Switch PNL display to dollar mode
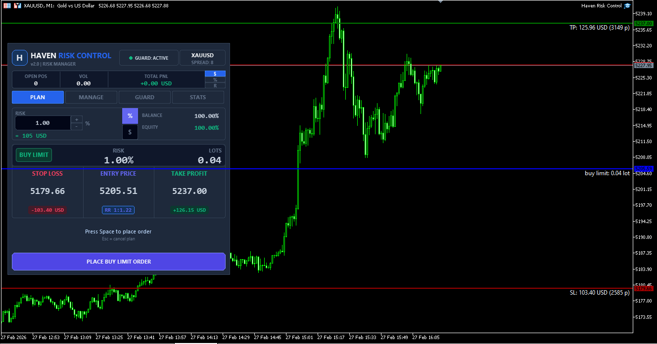This screenshot has height=344, width=657. pyautogui.click(x=215, y=74)
